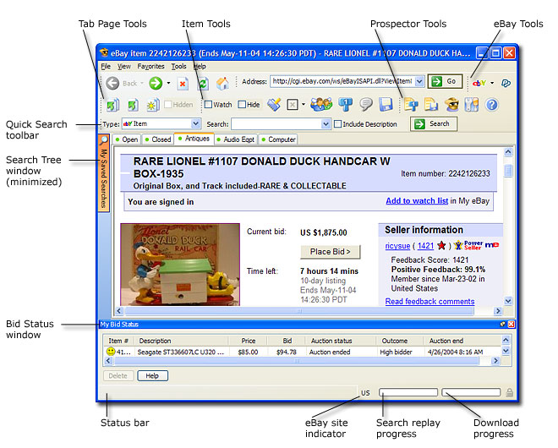
Task: Open the Type Item dropdown
Action: coord(195,123)
